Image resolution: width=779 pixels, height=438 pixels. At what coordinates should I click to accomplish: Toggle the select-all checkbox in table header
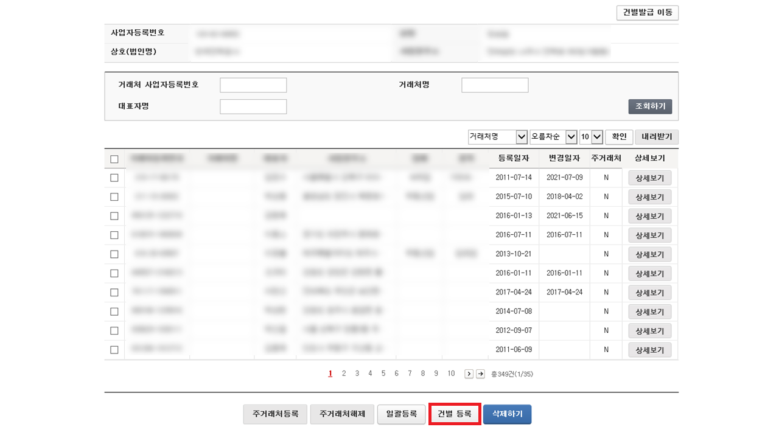[114, 159]
